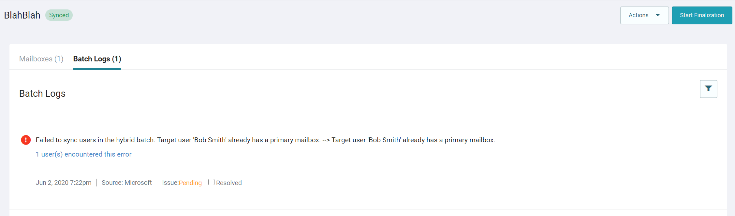Select the 'Failed to sync users' error message
735x216 pixels.
pyautogui.click(x=265, y=140)
